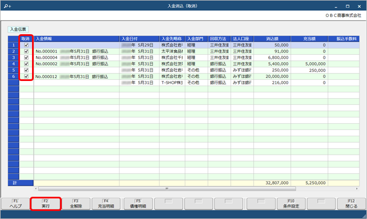Viewport: 367px width, 219px height.
Task: Click the 5,400,000 amount cell
Action: click(272, 64)
